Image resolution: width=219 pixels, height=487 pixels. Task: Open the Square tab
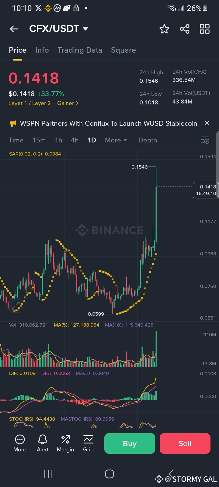[123, 50]
